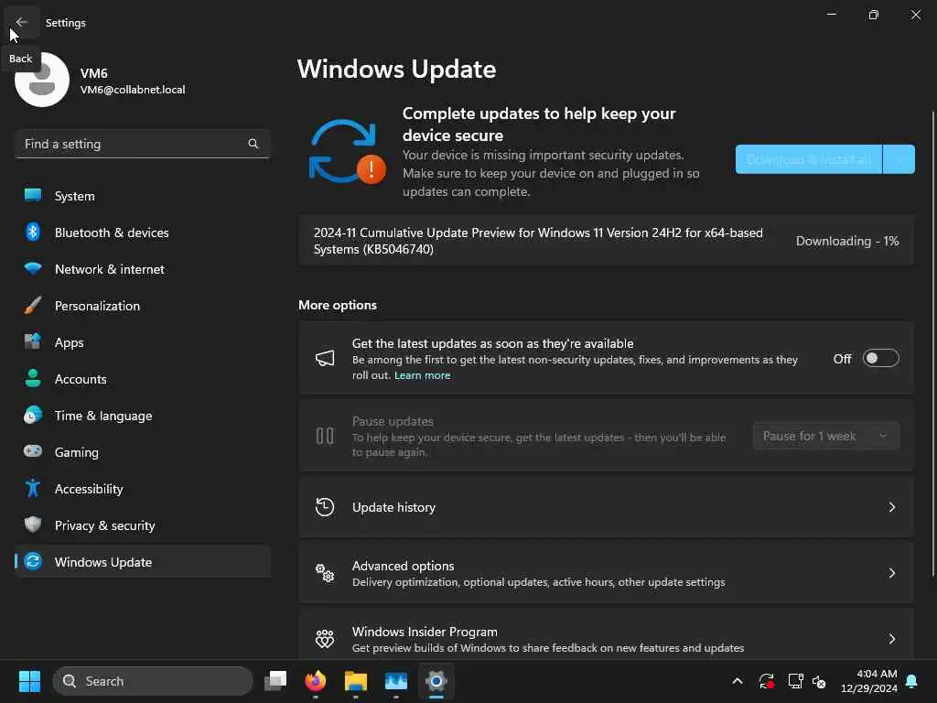The image size is (937, 703).
Task: Click the Network Wi-Fi icon
Action: pyautogui.click(x=33, y=268)
